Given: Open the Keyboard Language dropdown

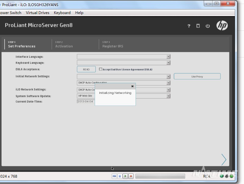Looking at the screenshot, I should 124,63.
